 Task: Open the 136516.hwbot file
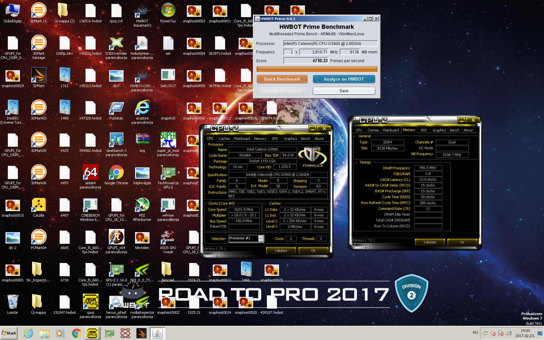pos(90,13)
